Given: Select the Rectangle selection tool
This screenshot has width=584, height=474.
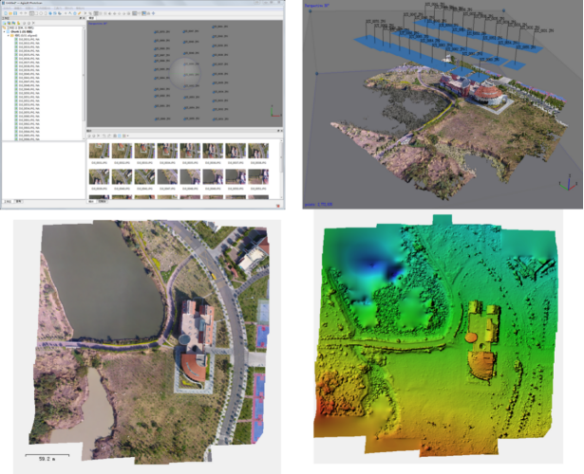Looking at the screenshot, I should pos(36,13).
